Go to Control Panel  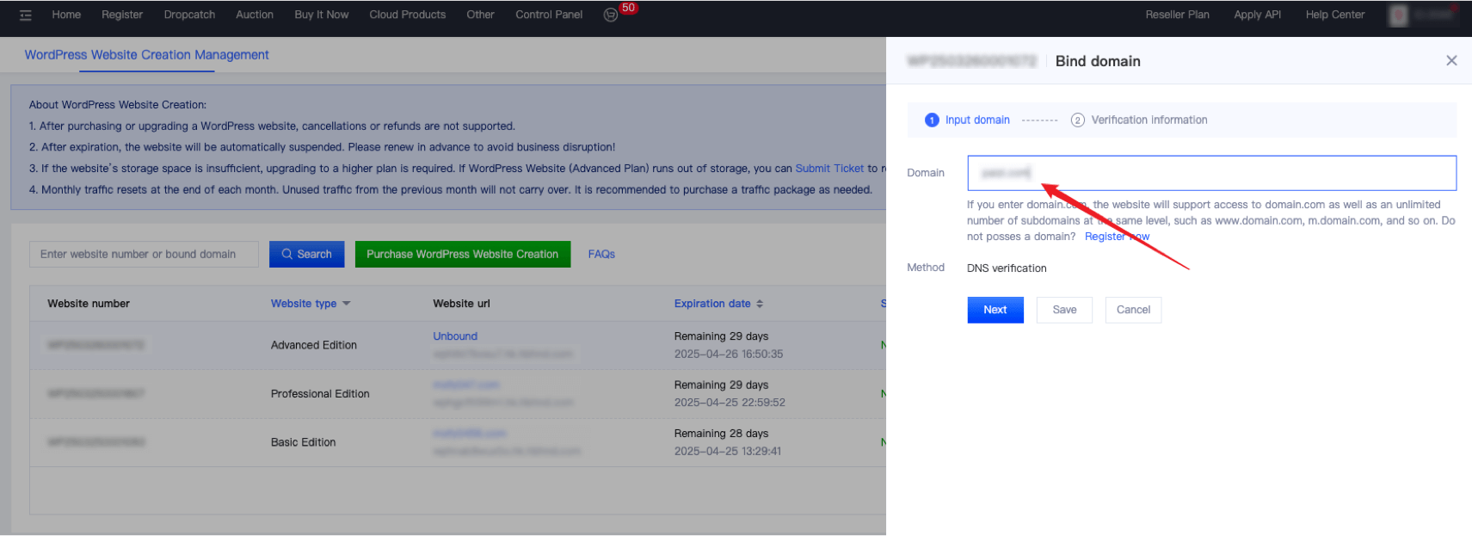pos(549,15)
